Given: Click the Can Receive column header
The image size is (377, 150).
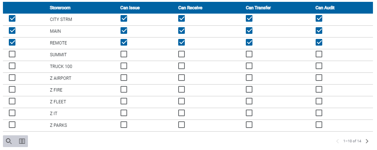Looking at the screenshot, I should coord(190,8).
